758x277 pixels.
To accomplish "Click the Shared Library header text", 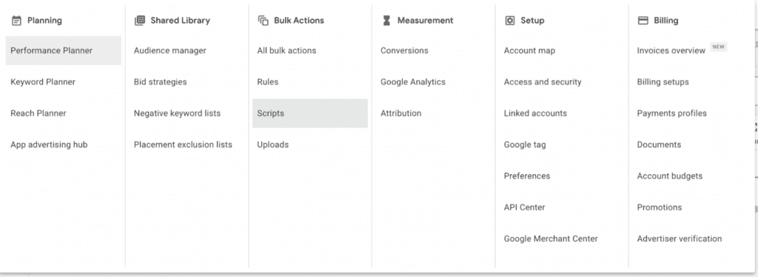I will point(181,20).
